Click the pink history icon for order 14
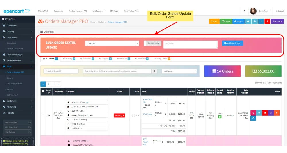This screenshot has width=287, height=153. 253,113
